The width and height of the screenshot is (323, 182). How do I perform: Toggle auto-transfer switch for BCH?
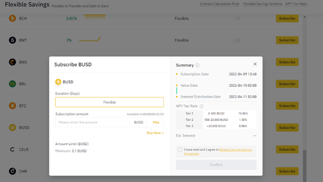[x=236, y=19]
